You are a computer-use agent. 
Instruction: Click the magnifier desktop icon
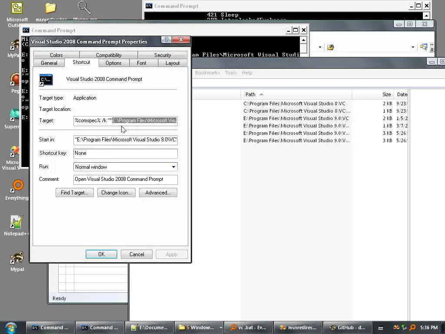[85, 11]
